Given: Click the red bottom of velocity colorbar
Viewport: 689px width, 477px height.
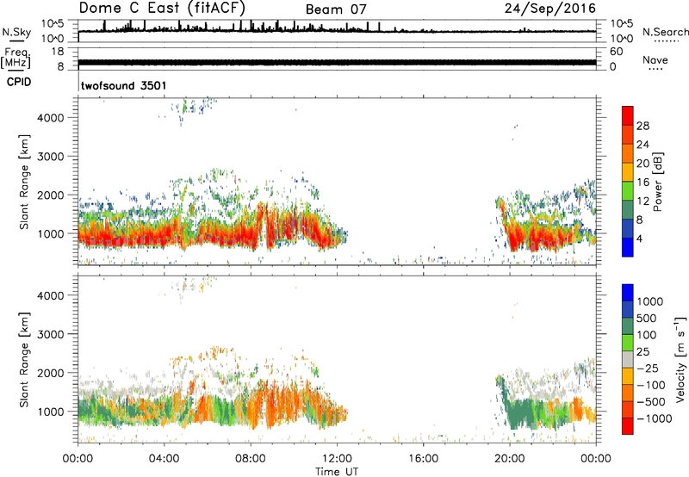Looking at the screenshot, I should point(628,426).
